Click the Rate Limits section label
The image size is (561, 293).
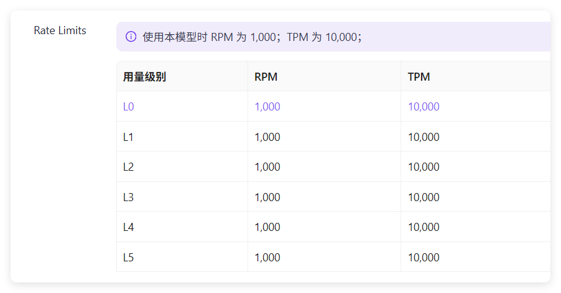point(60,30)
